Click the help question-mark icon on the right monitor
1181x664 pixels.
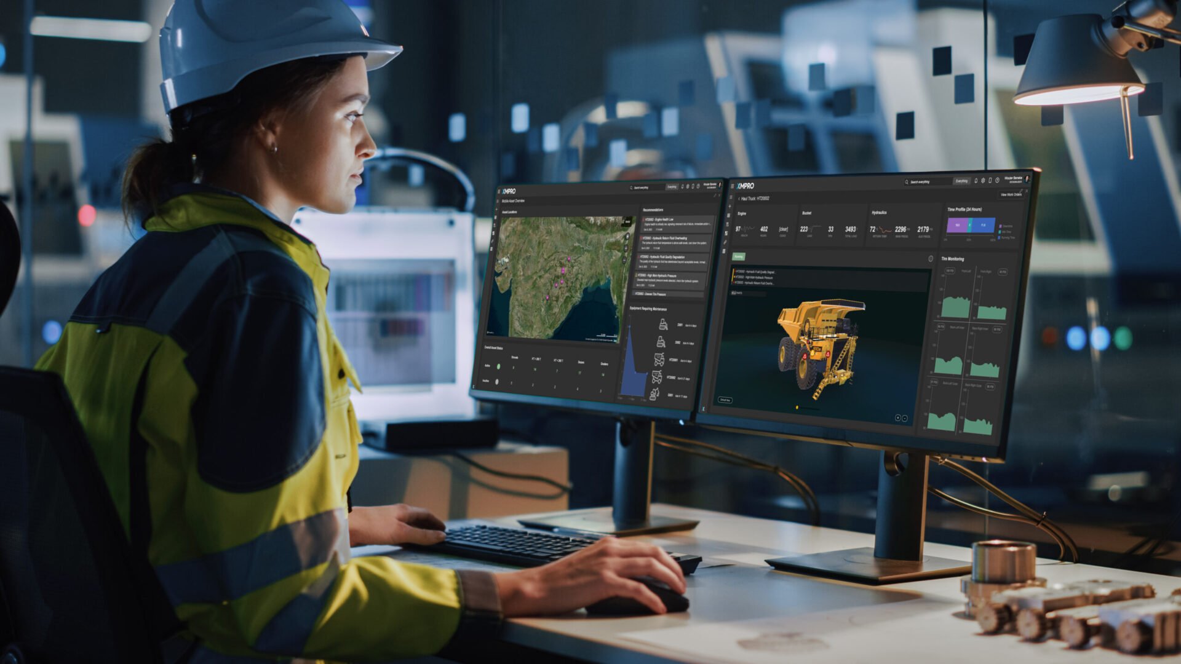pyautogui.click(x=997, y=180)
